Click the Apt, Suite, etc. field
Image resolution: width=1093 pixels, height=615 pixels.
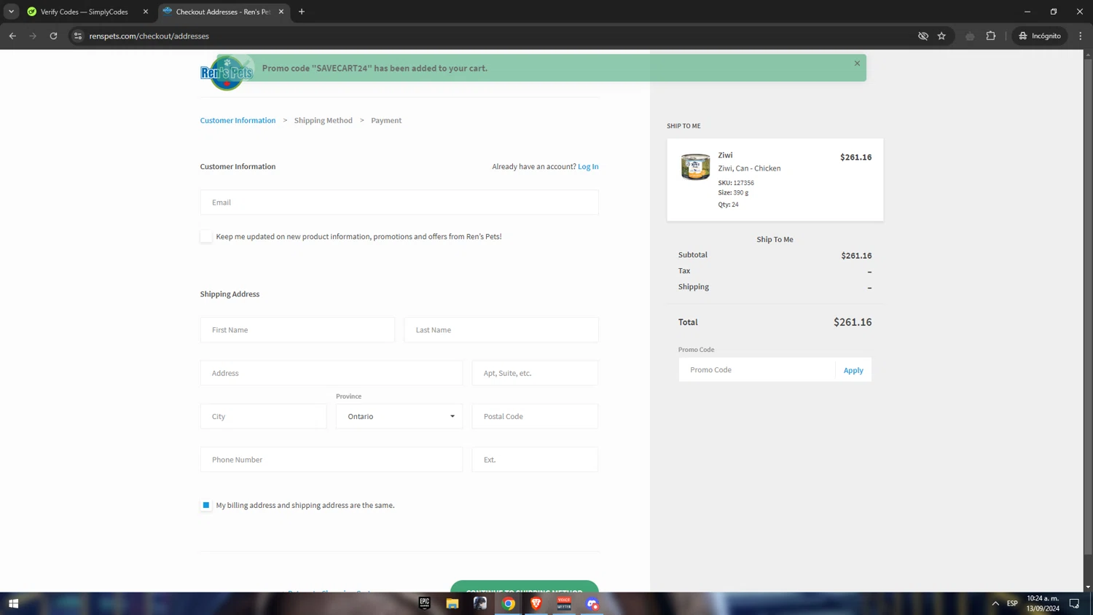click(535, 373)
